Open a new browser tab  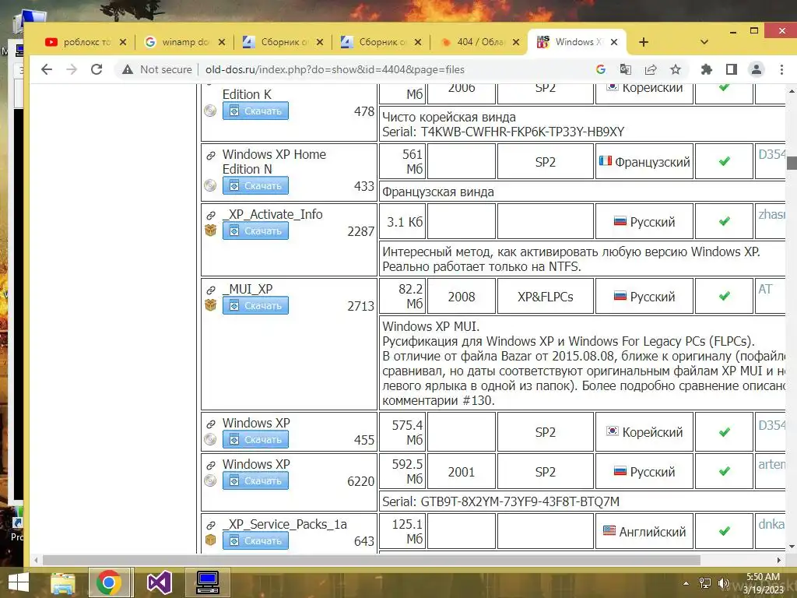tap(644, 42)
